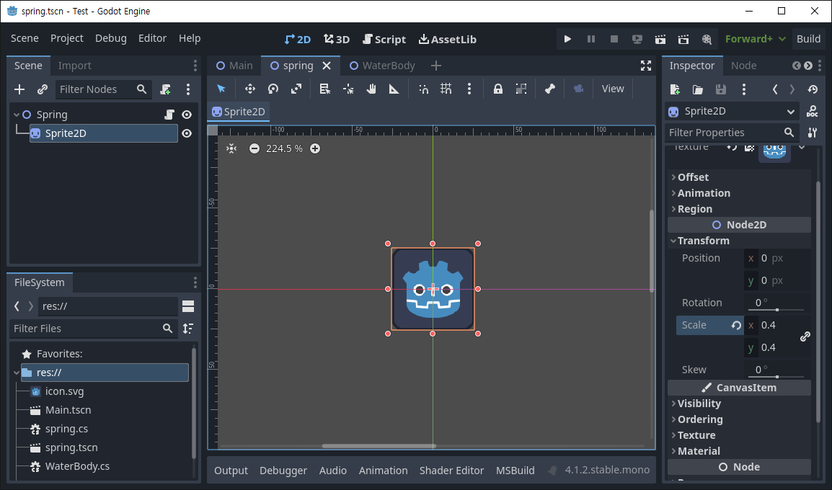Toggle FileSystem split view mode
This screenshot has width=832, height=490.
pyautogui.click(x=188, y=306)
